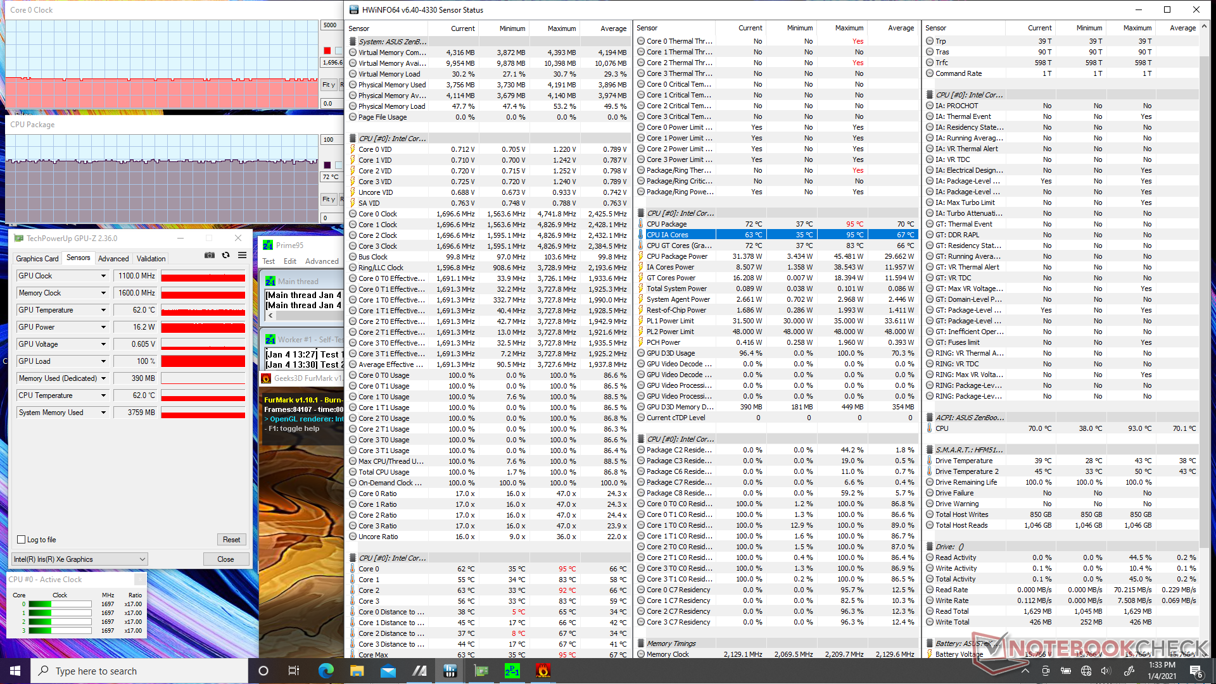Switch to the Graphics Card tab
The image size is (1216, 684).
pyautogui.click(x=37, y=258)
